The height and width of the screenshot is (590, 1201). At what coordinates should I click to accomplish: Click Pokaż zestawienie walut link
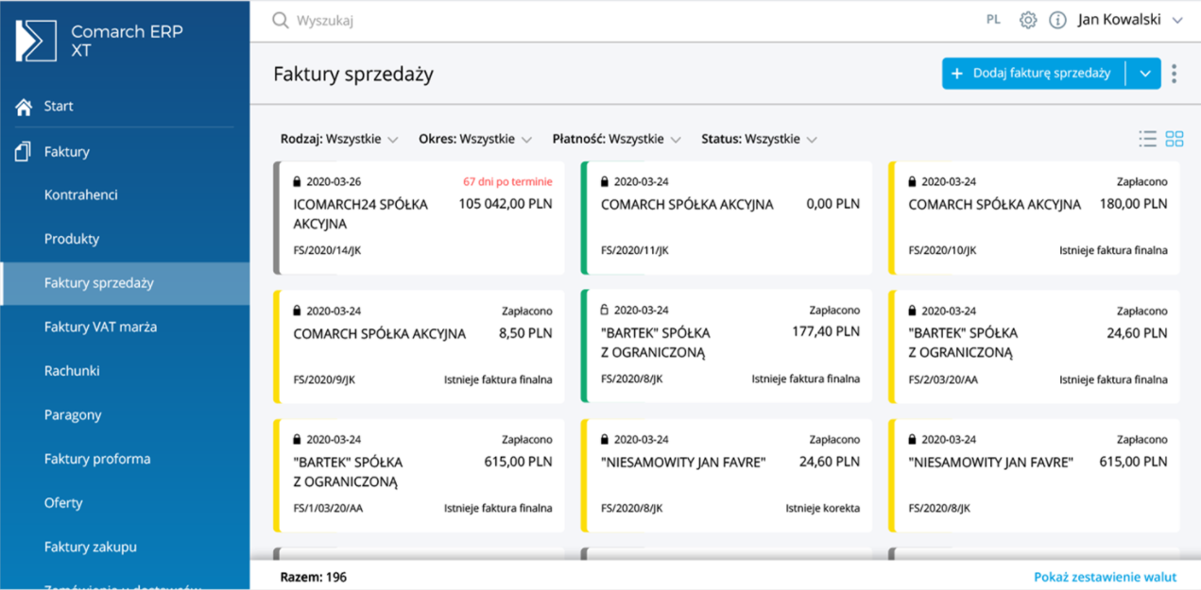pyautogui.click(x=1106, y=577)
